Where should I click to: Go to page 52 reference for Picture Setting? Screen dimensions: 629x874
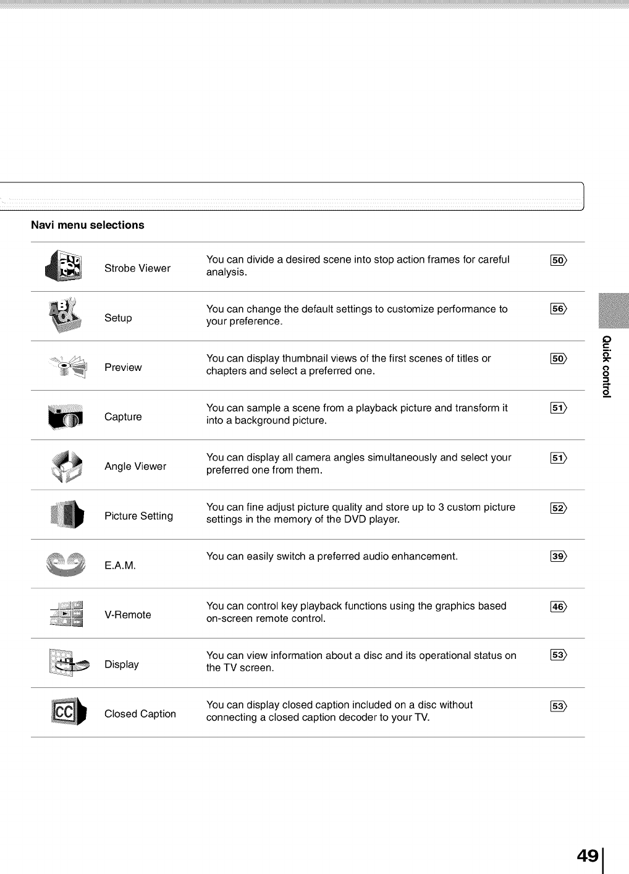click(558, 508)
